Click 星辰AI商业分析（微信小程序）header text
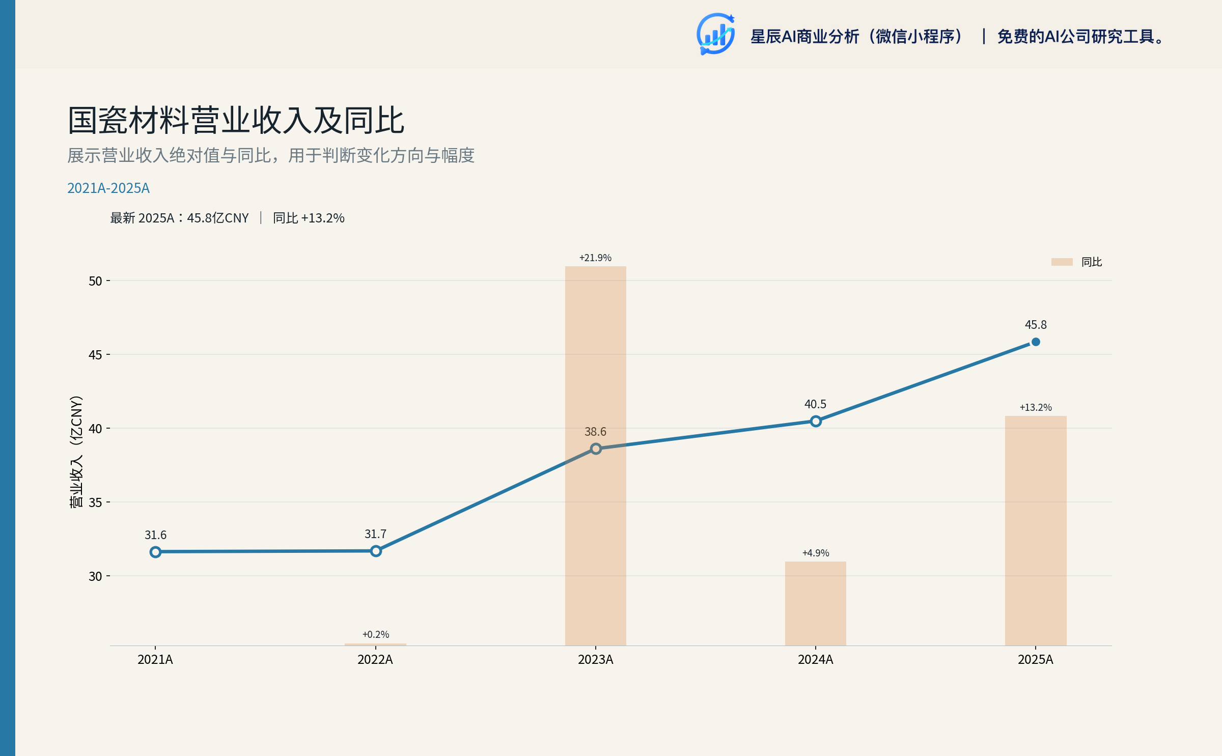Image resolution: width=1222 pixels, height=756 pixels. (x=857, y=37)
